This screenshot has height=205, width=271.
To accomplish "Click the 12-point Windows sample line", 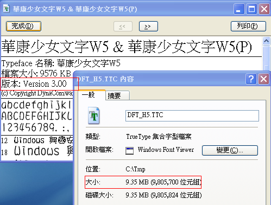I will tap(37, 140).
